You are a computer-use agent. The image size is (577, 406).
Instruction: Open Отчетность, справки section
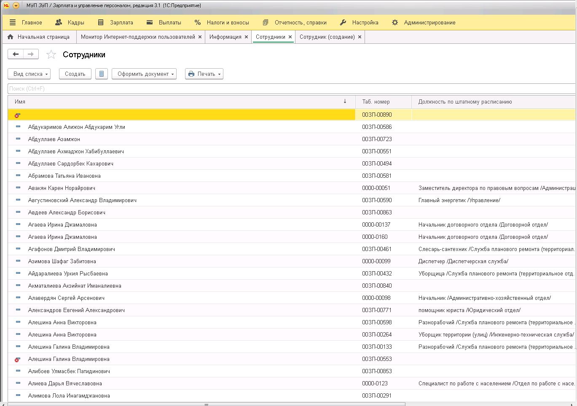point(294,22)
